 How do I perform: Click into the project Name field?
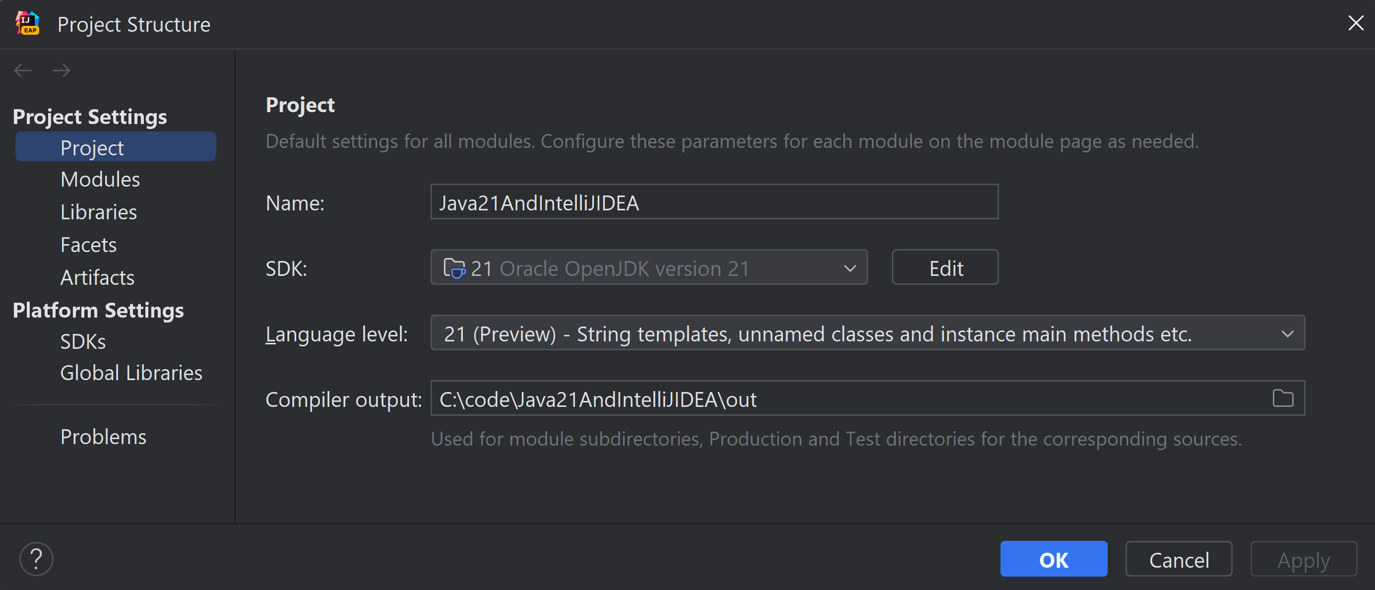click(x=714, y=202)
